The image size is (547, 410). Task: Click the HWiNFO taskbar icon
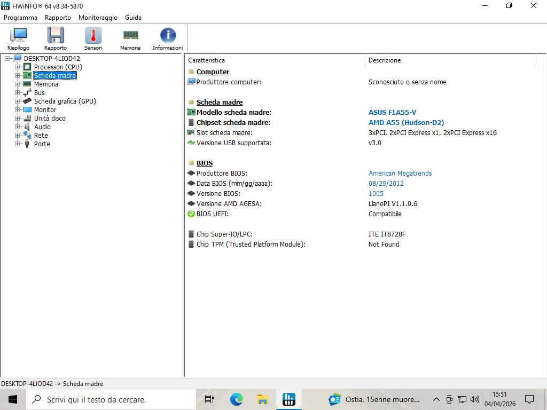[x=289, y=399]
